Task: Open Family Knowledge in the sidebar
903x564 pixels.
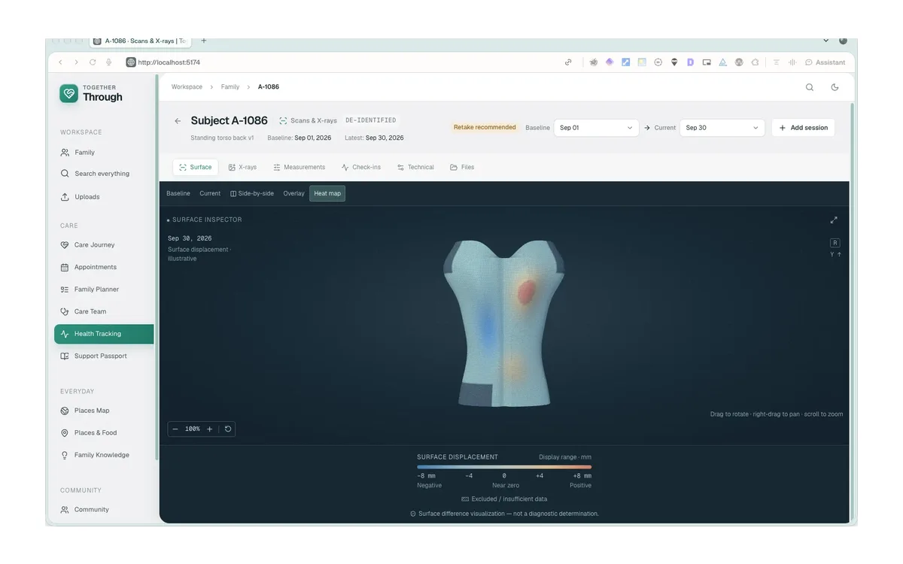Action: click(x=104, y=455)
